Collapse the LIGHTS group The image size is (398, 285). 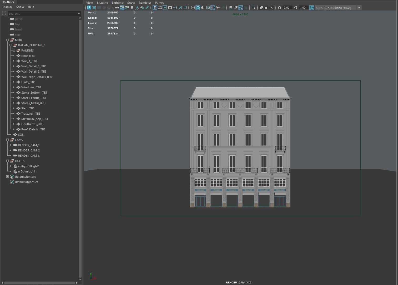pyautogui.click(x=8, y=161)
